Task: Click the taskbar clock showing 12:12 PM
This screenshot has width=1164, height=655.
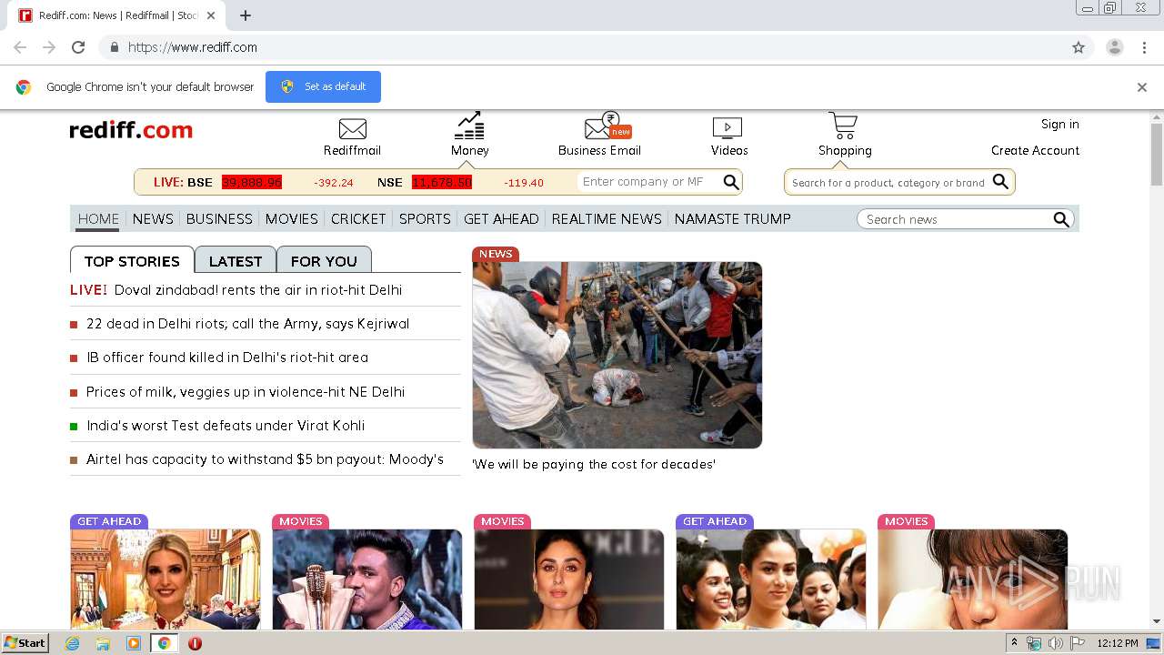Action: pos(1118,643)
